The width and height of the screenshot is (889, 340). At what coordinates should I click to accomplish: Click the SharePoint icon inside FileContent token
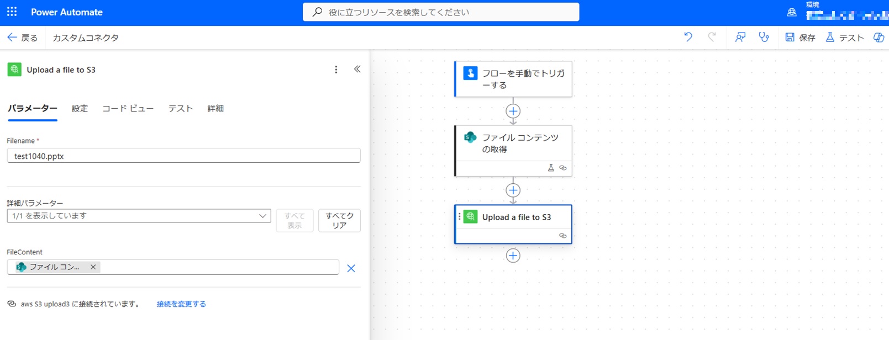[21, 267]
